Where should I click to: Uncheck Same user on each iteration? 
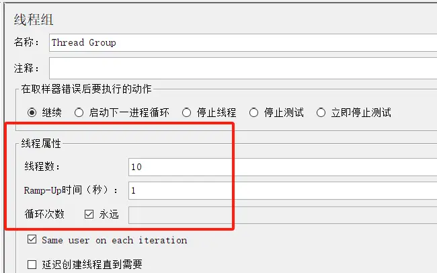(x=32, y=239)
